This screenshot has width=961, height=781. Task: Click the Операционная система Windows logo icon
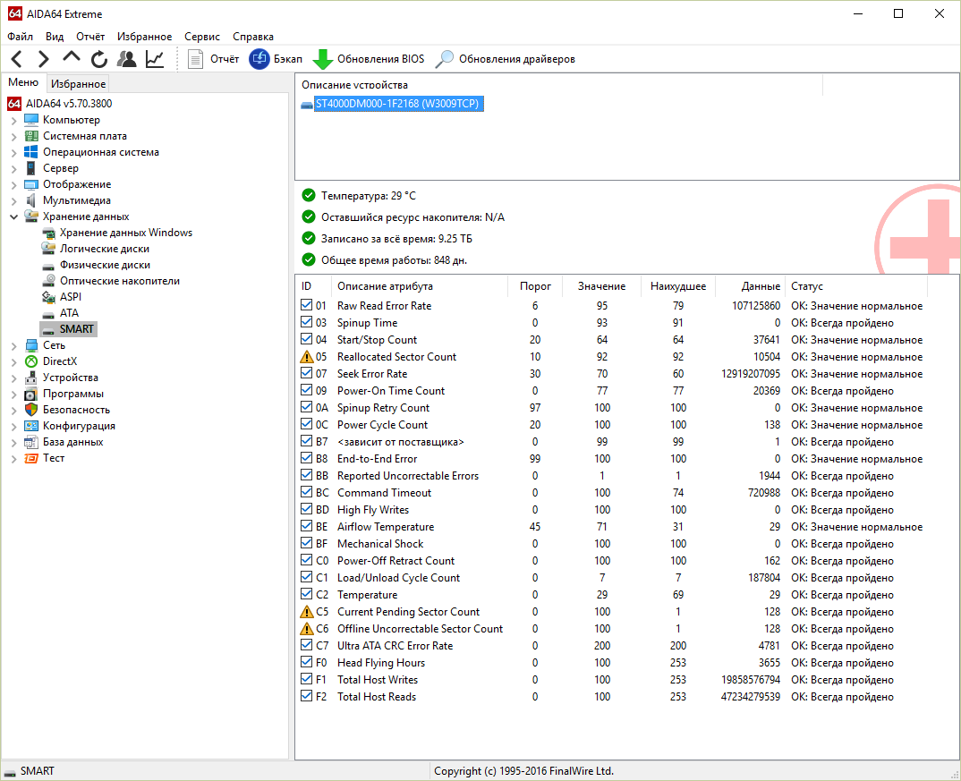pyautogui.click(x=31, y=152)
